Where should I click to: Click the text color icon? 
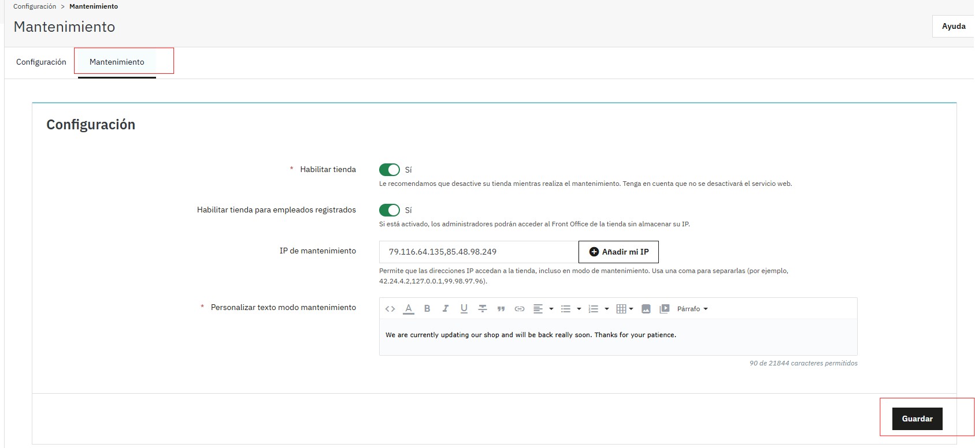click(409, 309)
